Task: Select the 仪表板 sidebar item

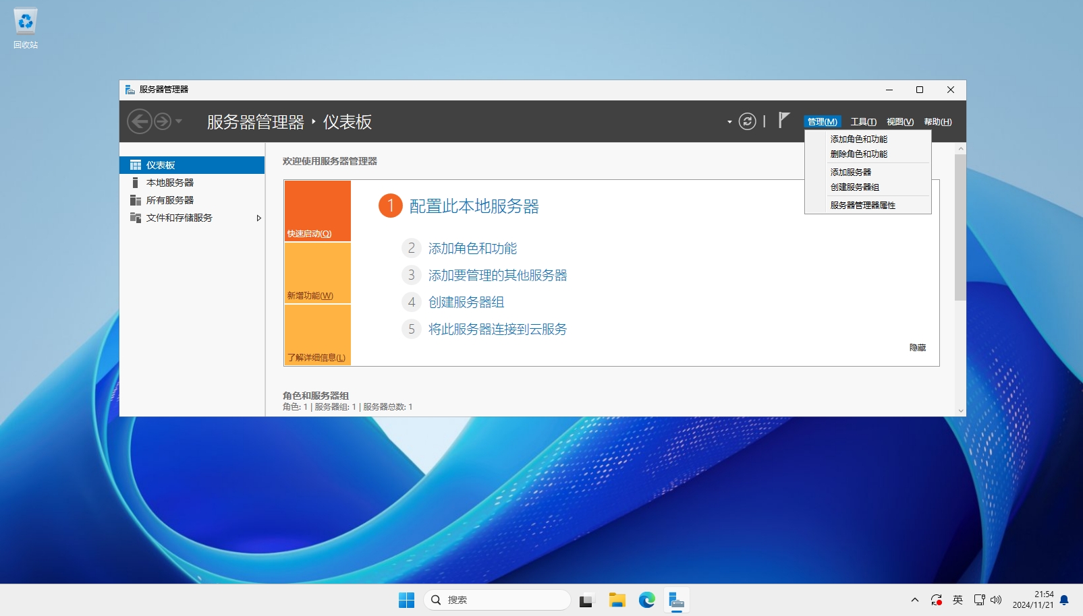Action: [x=192, y=165]
